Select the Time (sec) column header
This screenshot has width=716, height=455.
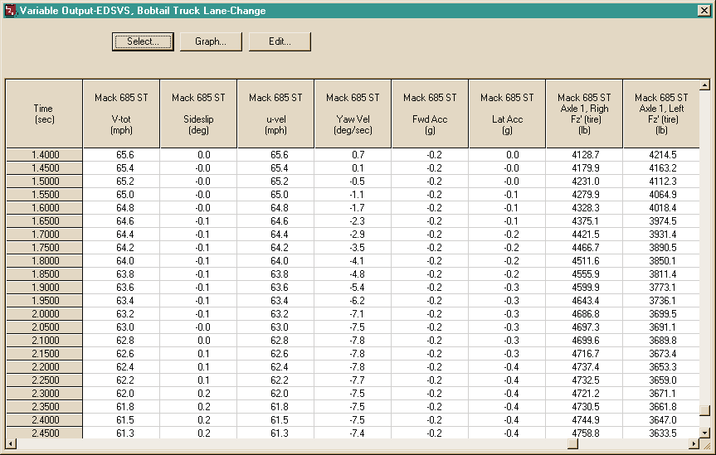click(44, 114)
